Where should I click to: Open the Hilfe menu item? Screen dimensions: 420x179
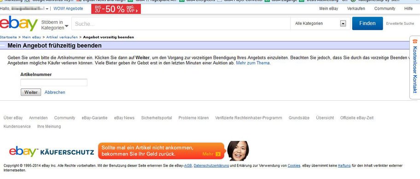(x=408, y=9)
